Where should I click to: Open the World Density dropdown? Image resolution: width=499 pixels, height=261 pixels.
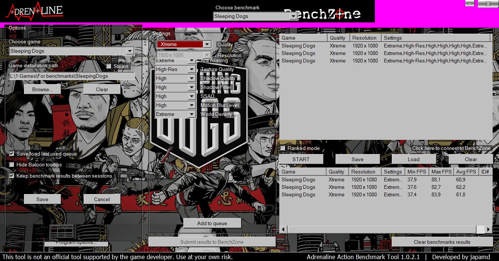(x=192, y=114)
